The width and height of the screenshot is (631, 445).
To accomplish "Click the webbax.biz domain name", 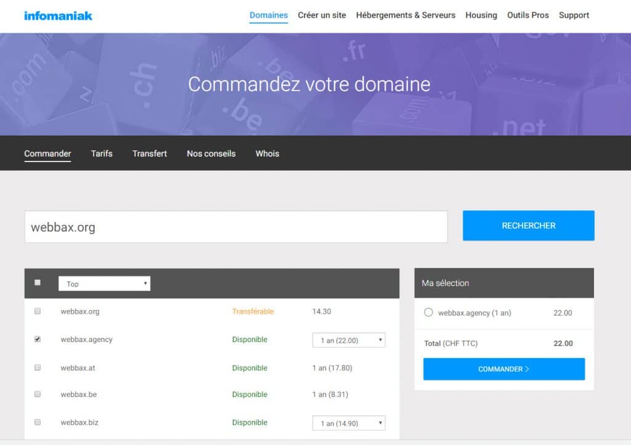I will click(79, 422).
